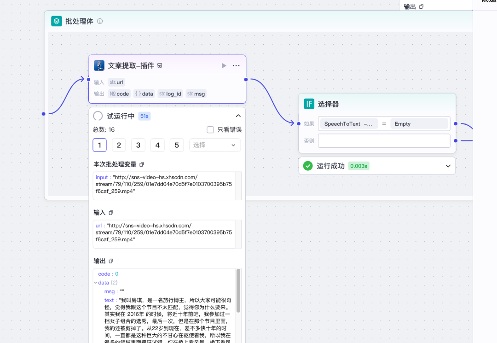The height and width of the screenshot is (343, 497).
Task: Click the IF selector node icon
Action: pos(309,104)
